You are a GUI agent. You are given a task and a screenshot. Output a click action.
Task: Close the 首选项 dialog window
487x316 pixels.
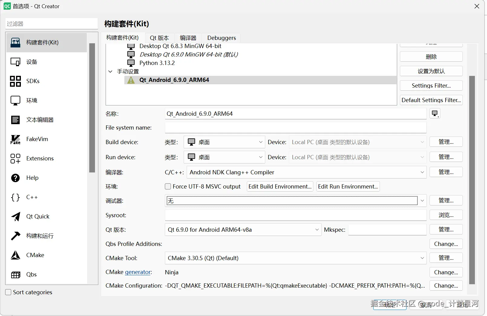(x=477, y=6)
